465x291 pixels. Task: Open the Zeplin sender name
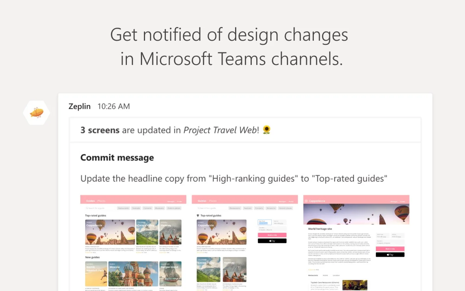80,107
